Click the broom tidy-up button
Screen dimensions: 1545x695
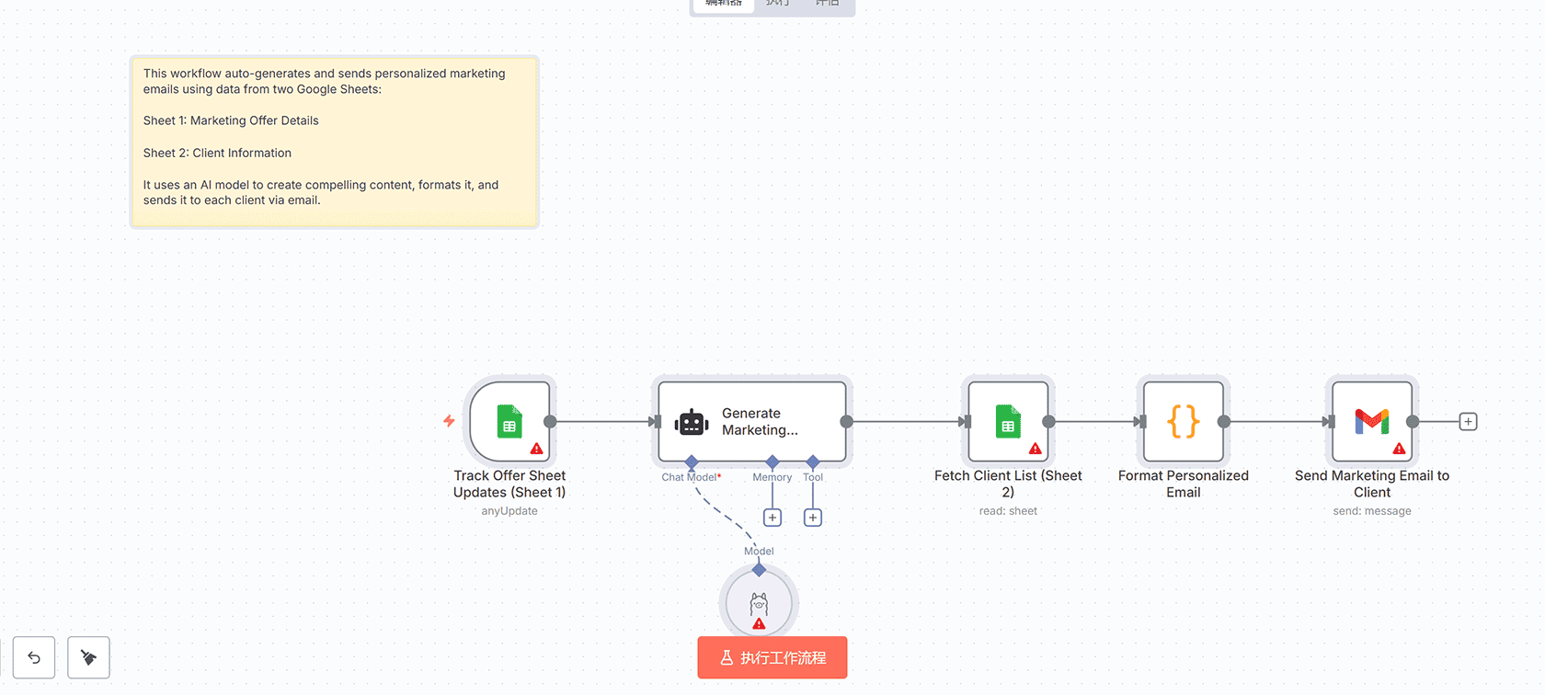pos(88,657)
